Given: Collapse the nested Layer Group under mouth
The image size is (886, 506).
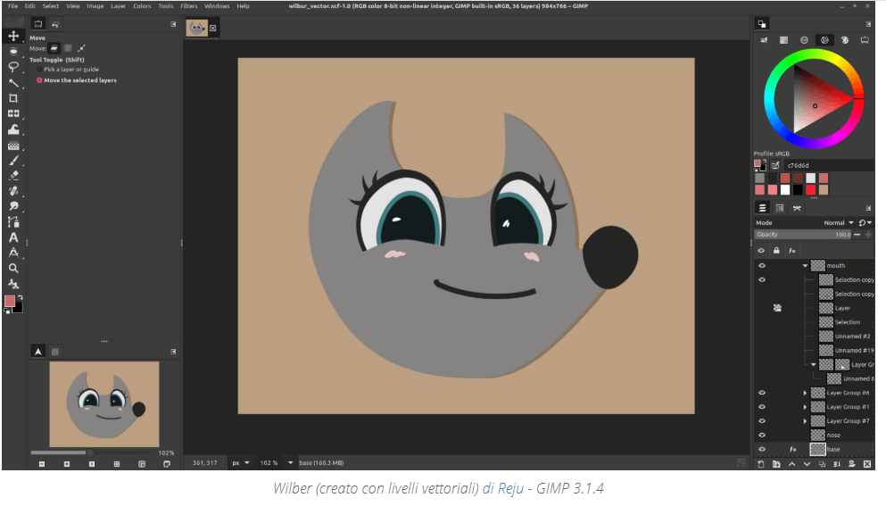Looking at the screenshot, I should [x=814, y=365].
